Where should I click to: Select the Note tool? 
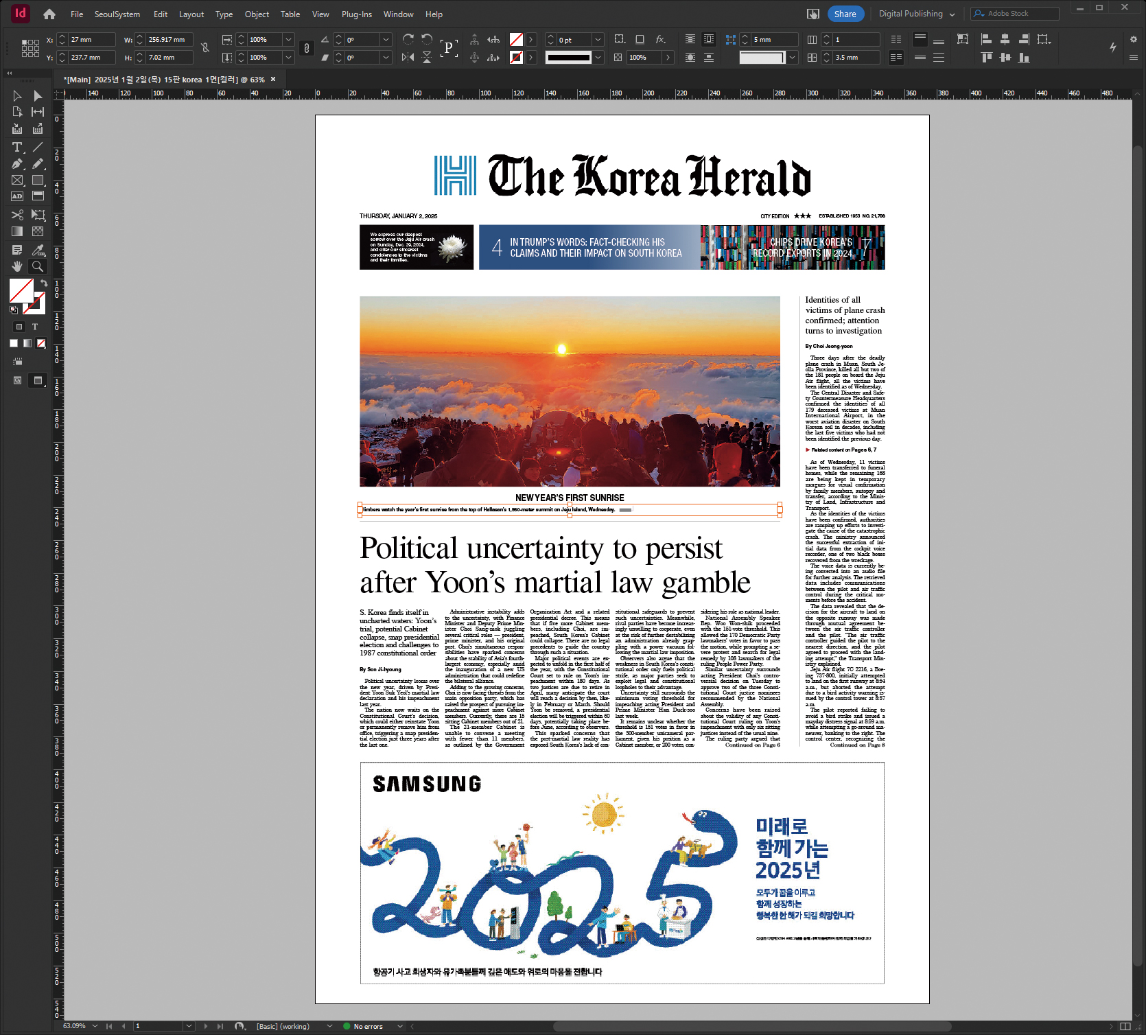coord(17,250)
